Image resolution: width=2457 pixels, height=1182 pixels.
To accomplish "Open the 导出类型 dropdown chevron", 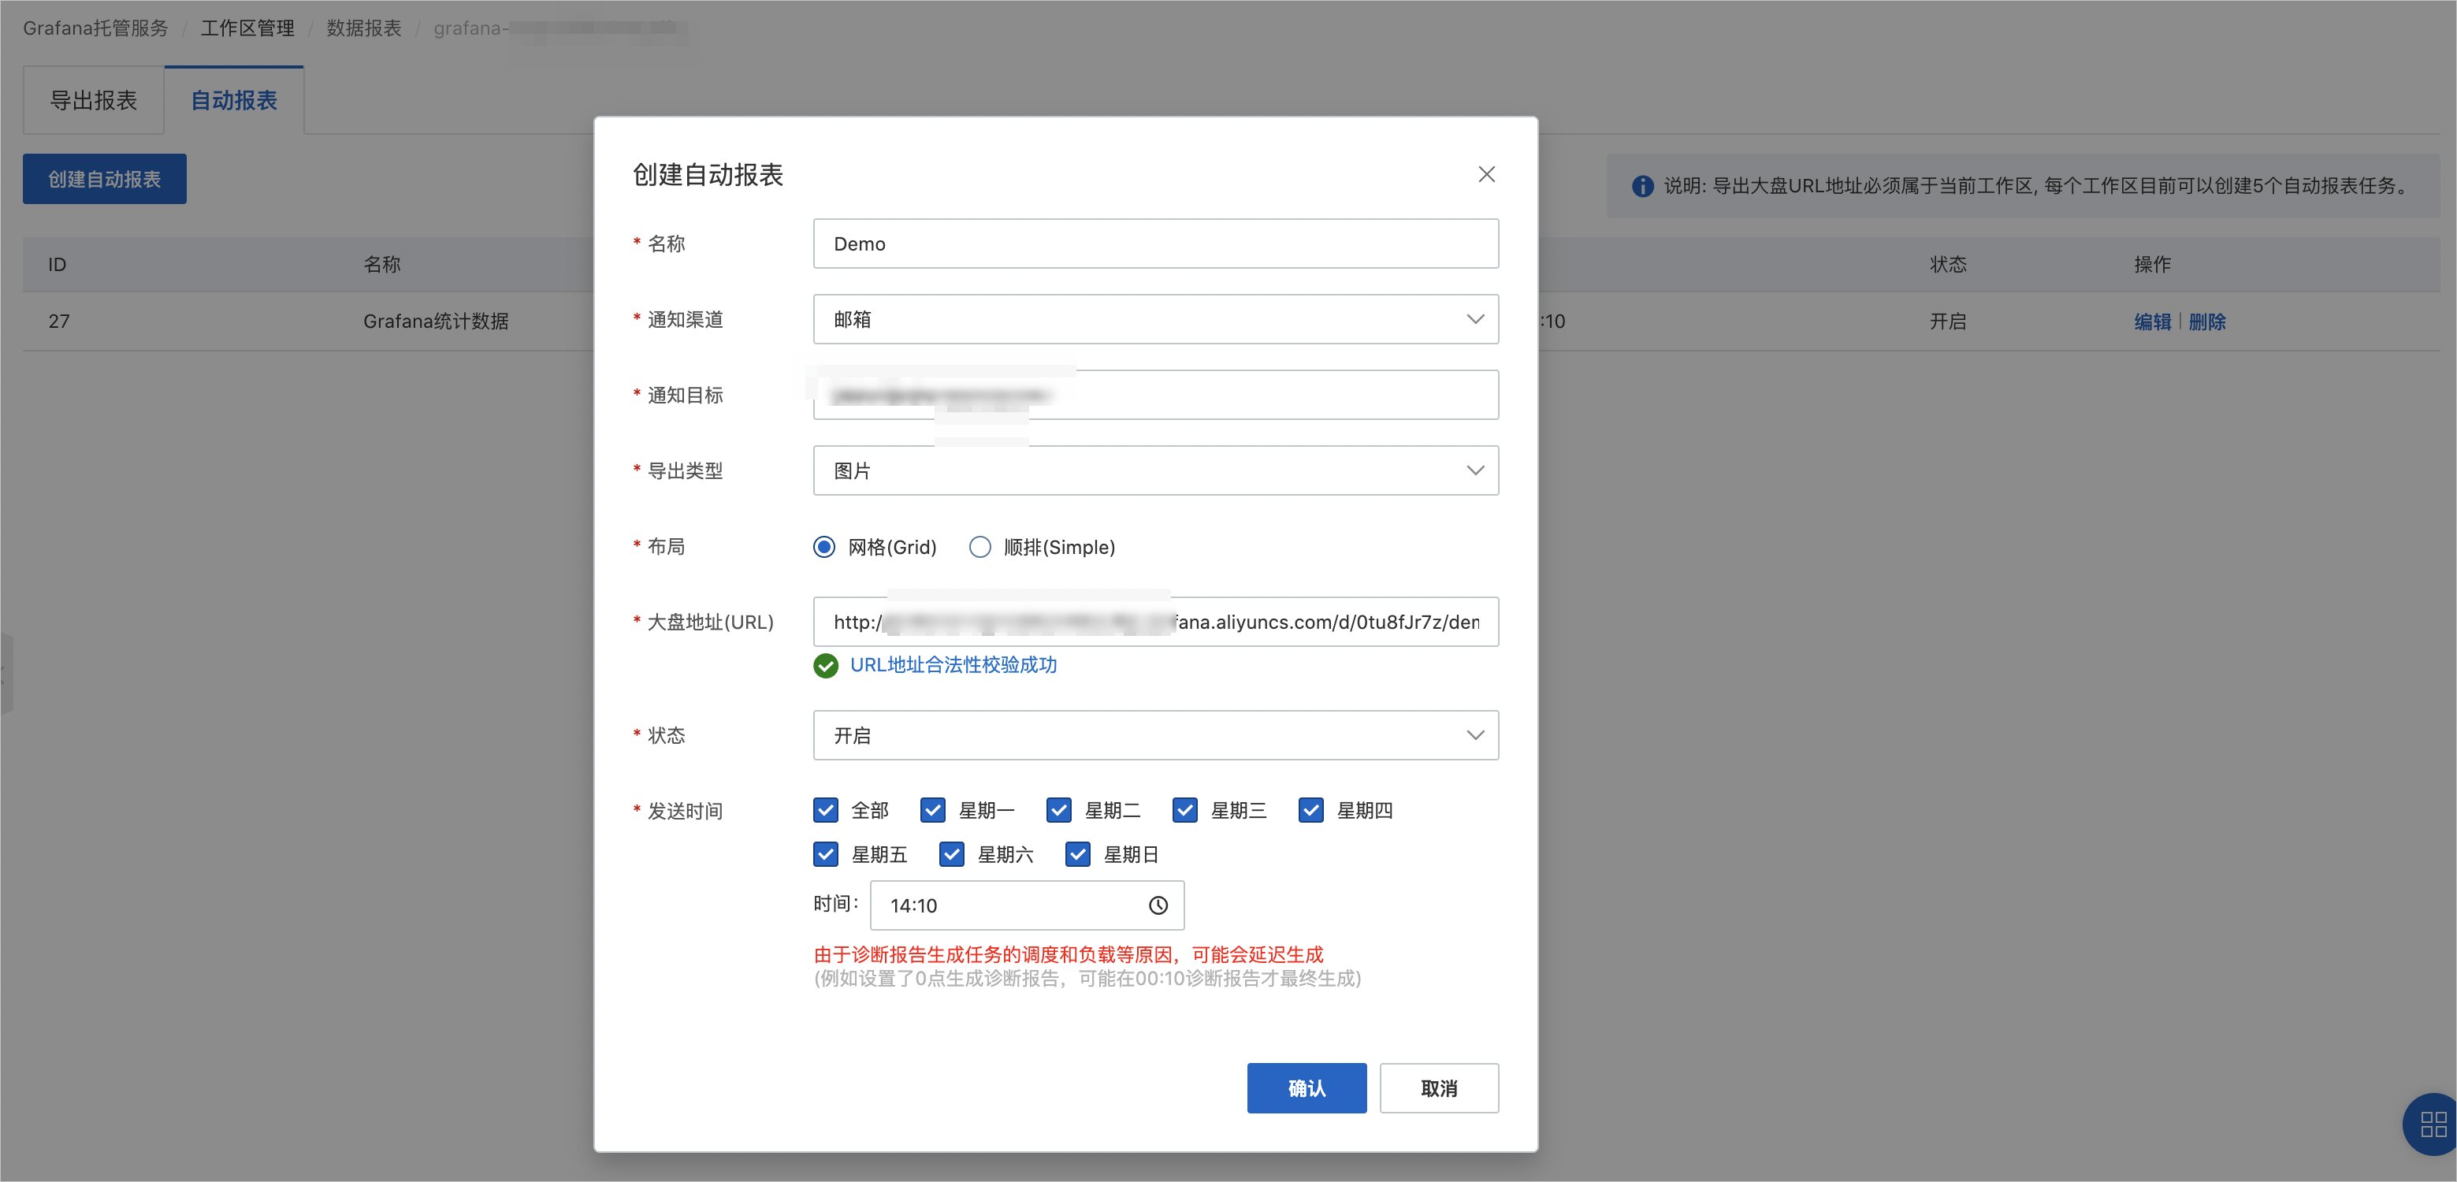I will click(1475, 470).
